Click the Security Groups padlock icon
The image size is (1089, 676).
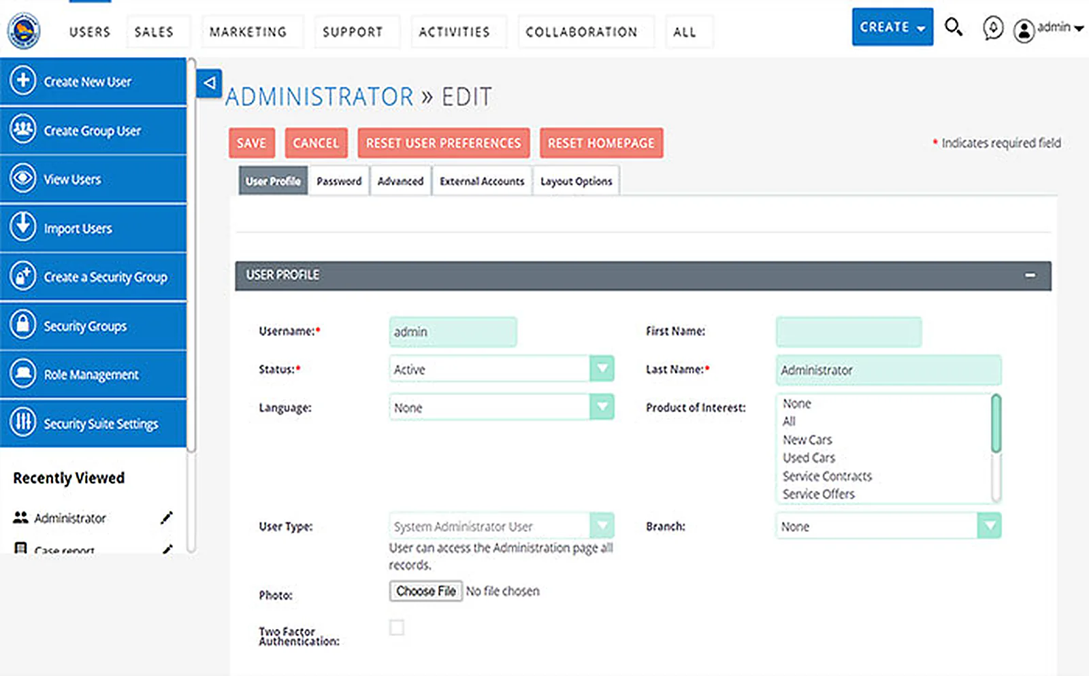tap(22, 325)
